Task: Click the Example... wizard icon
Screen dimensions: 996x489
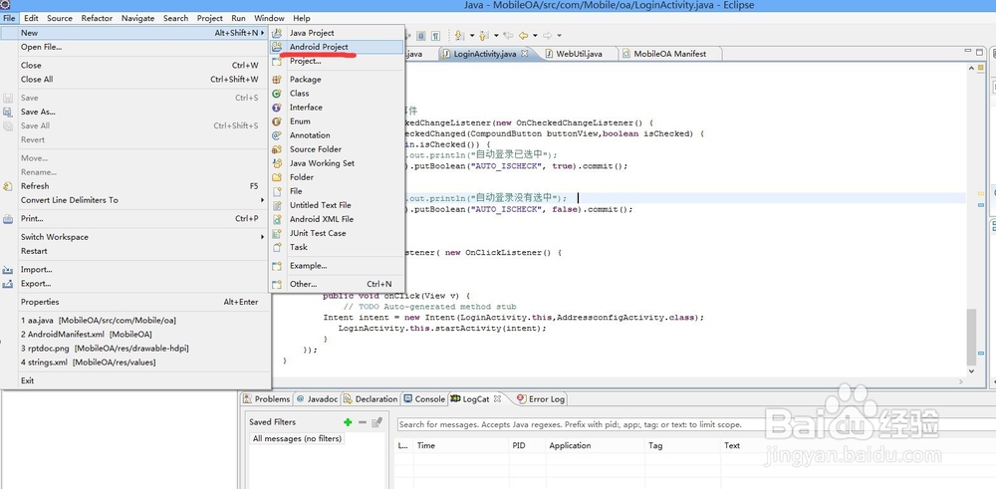Action: [x=277, y=266]
